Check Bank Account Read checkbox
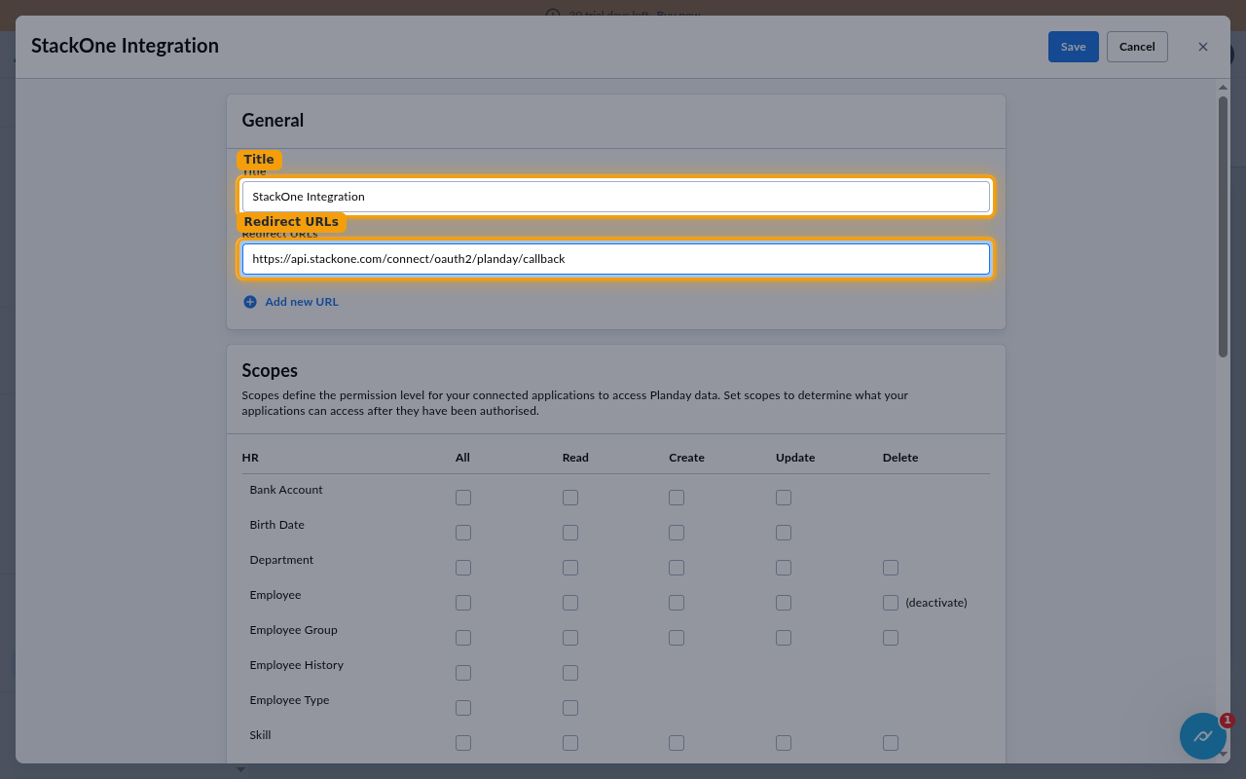This screenshot has width=1246, height=779. [x=570, y=498]
